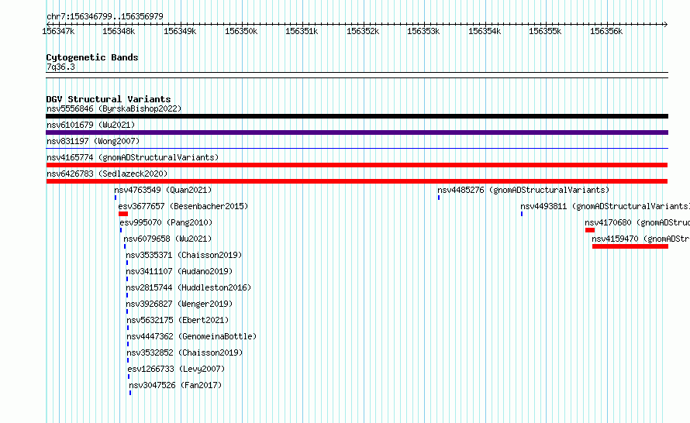
Task: Open nsv4165774 (gnomADStructuralVariants) label
Action: pos(133,157)
